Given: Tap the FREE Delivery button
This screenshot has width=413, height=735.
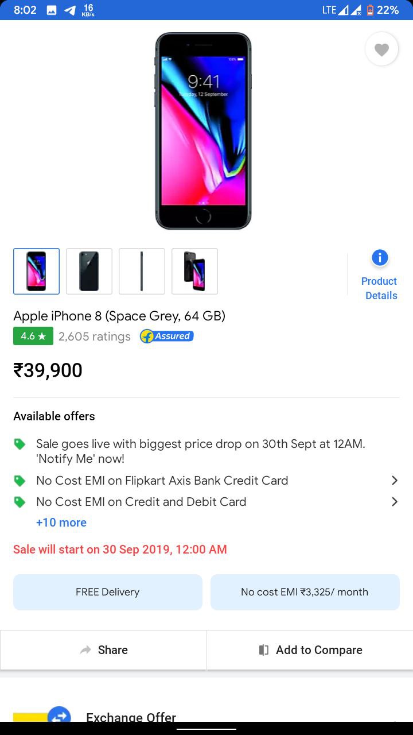Looking at the screenshot, I should 108,592.
